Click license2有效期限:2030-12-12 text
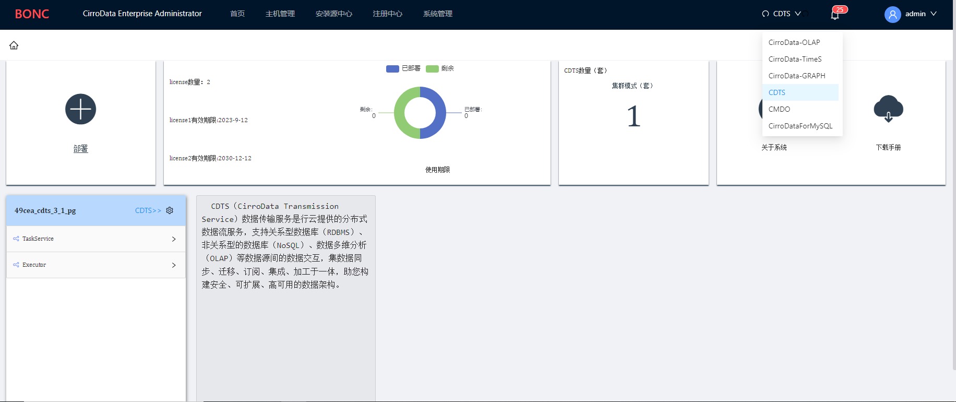956x402 pixels. pyautogui.click(x=210, y=158)
